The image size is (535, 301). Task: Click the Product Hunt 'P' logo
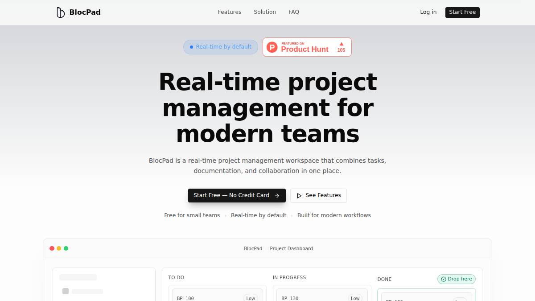[x=272, y=47]
